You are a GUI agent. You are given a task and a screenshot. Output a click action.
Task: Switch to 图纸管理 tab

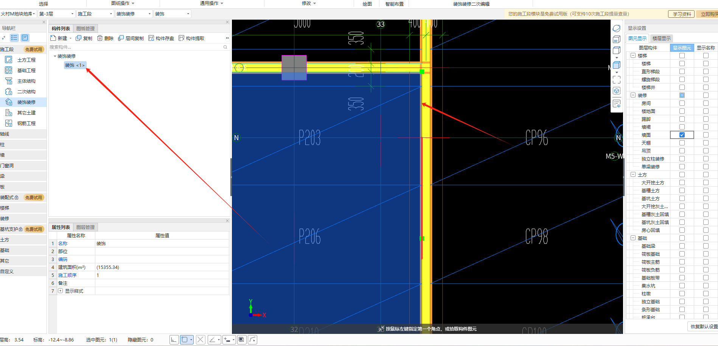[85, 28]
